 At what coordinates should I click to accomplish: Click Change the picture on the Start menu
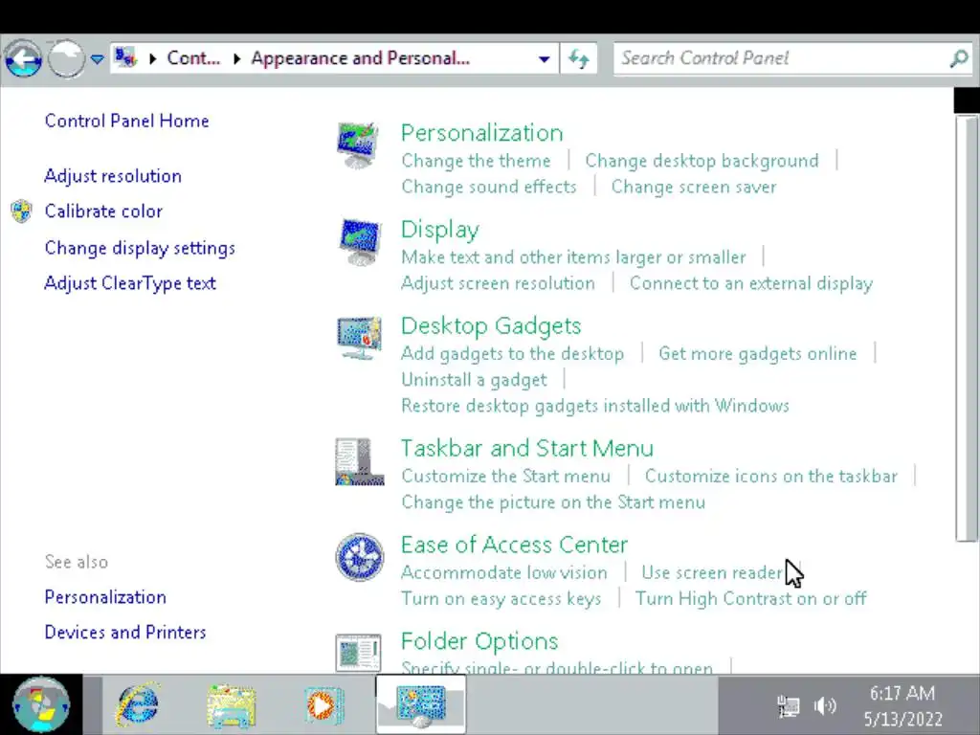[x=553, y=502]
